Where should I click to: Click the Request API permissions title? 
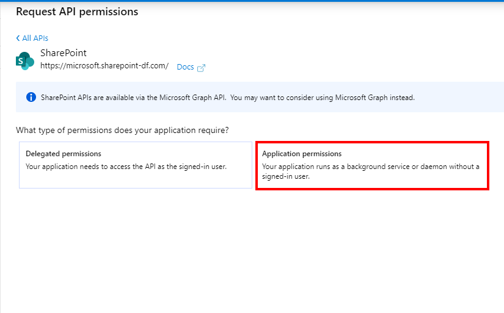tap(77, 12)
